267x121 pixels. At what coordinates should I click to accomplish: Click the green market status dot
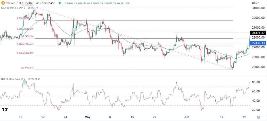click(60, 3)
